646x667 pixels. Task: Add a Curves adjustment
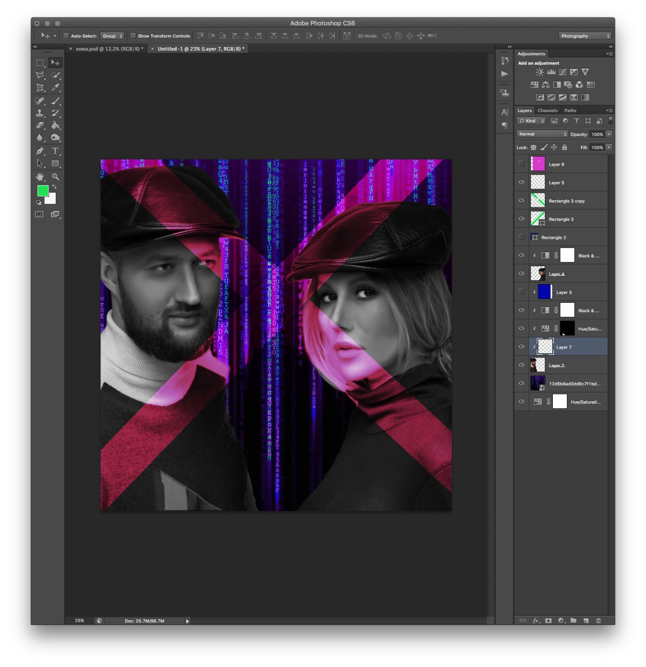tap(563, 72)
